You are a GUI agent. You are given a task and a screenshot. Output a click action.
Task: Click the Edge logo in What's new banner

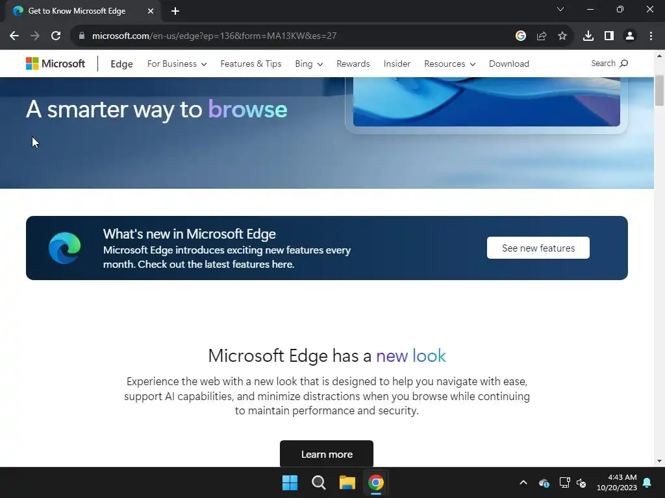64,248
